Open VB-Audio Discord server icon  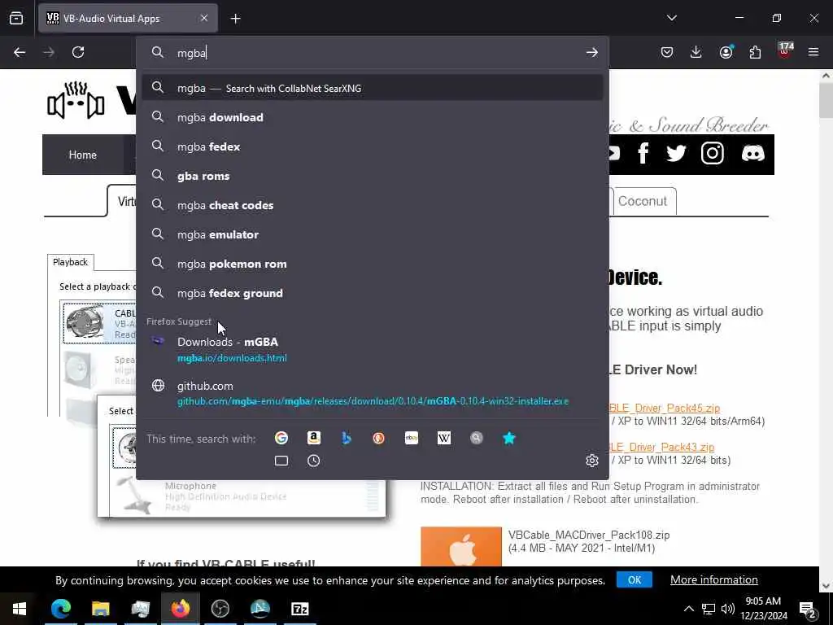point(752,154)
